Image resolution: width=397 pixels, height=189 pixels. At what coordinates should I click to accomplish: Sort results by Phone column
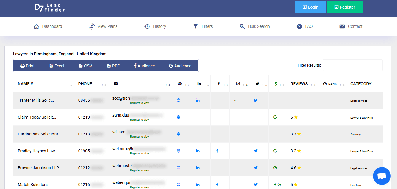(85, 84)
